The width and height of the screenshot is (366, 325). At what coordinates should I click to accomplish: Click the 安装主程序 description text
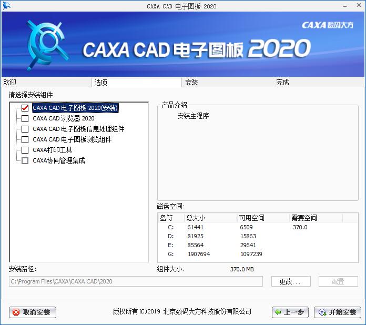[x=193, y=116]
